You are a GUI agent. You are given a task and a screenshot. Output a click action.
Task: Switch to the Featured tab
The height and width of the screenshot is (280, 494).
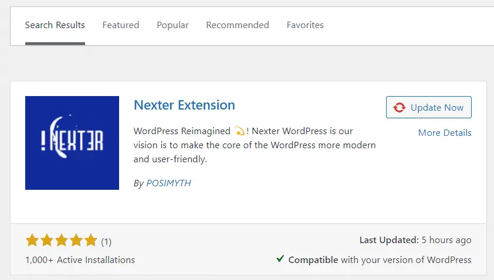coord(121,25)
